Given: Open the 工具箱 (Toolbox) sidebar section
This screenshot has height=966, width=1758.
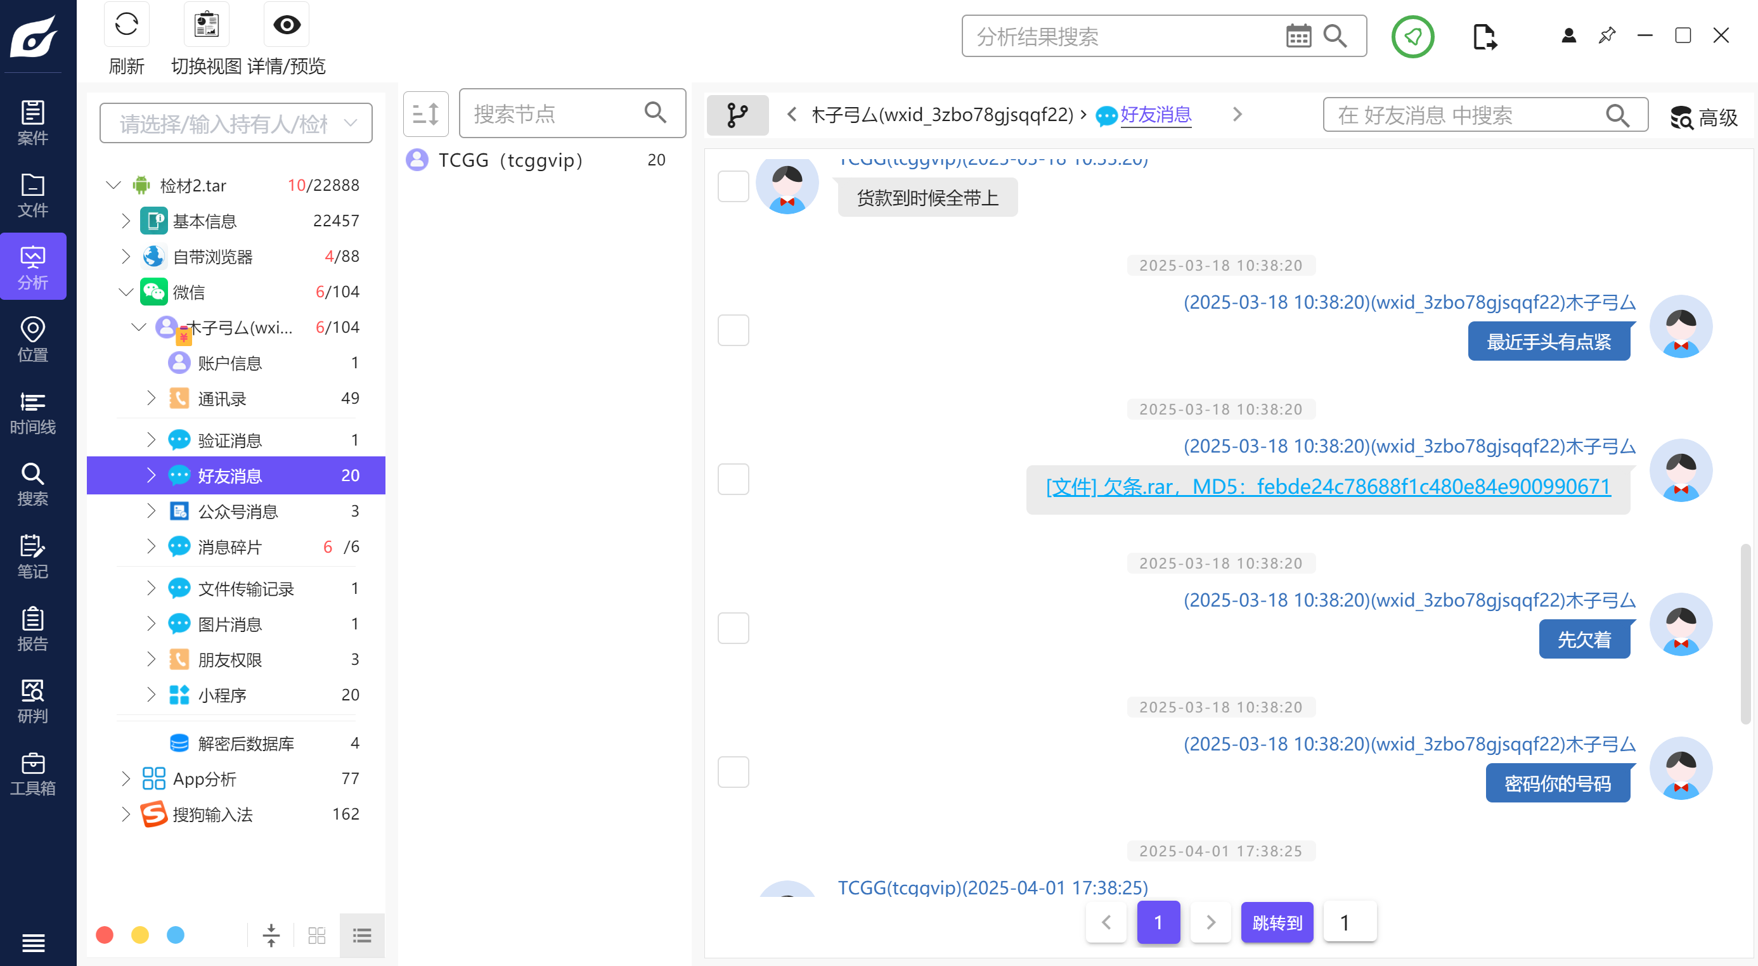Looking at the screenshot, I should coord(33,773).
